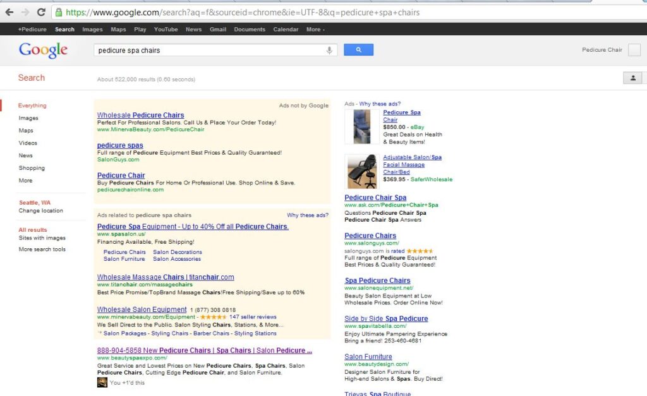Open Wholesale Massage Chairs titanchair link
Image resolution: width=647 pixels, height=396 pixels.
(166, 277)
